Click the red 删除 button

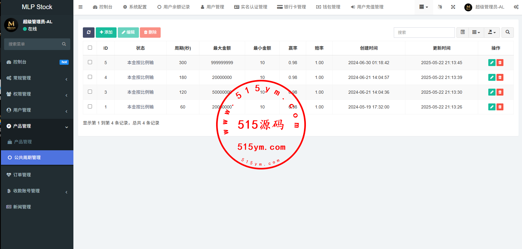pos(150,32)
